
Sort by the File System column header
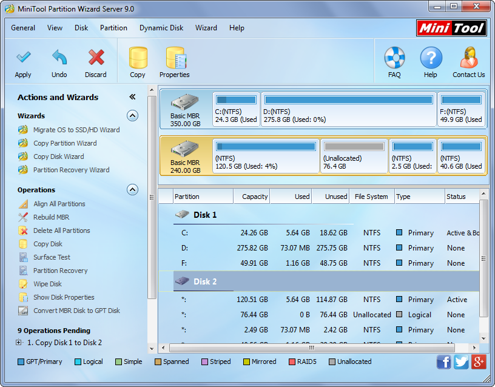pyautogui.click(x=372, y=197)
